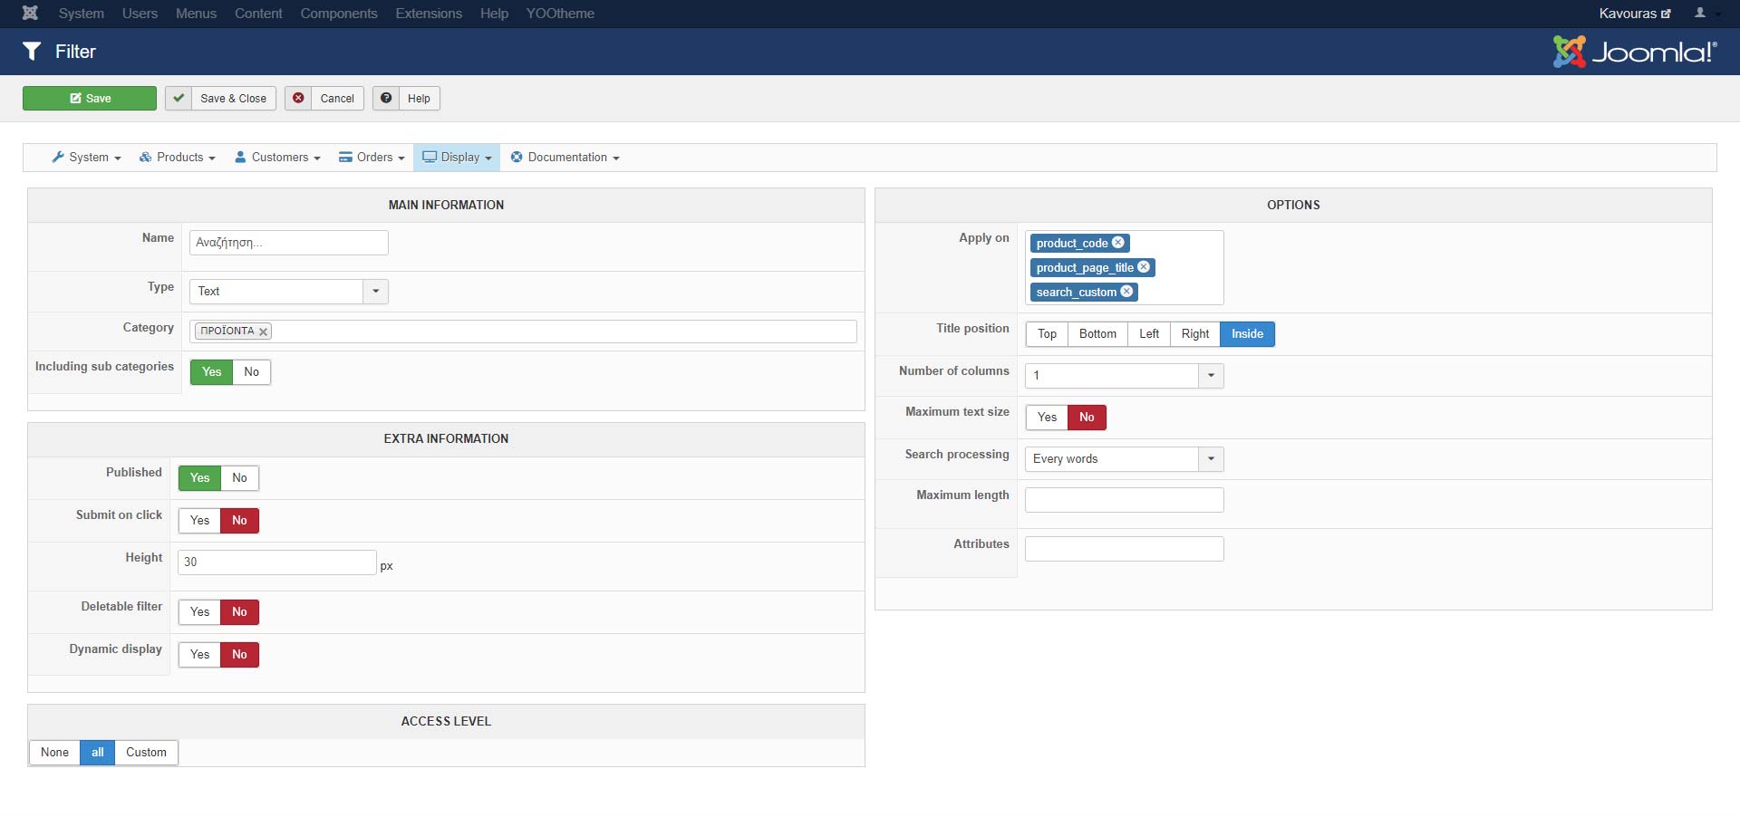Click the lifebuoy icon of Documentation menu
Viewport: 1740px width, 817px height.
[x=517, y=157]
